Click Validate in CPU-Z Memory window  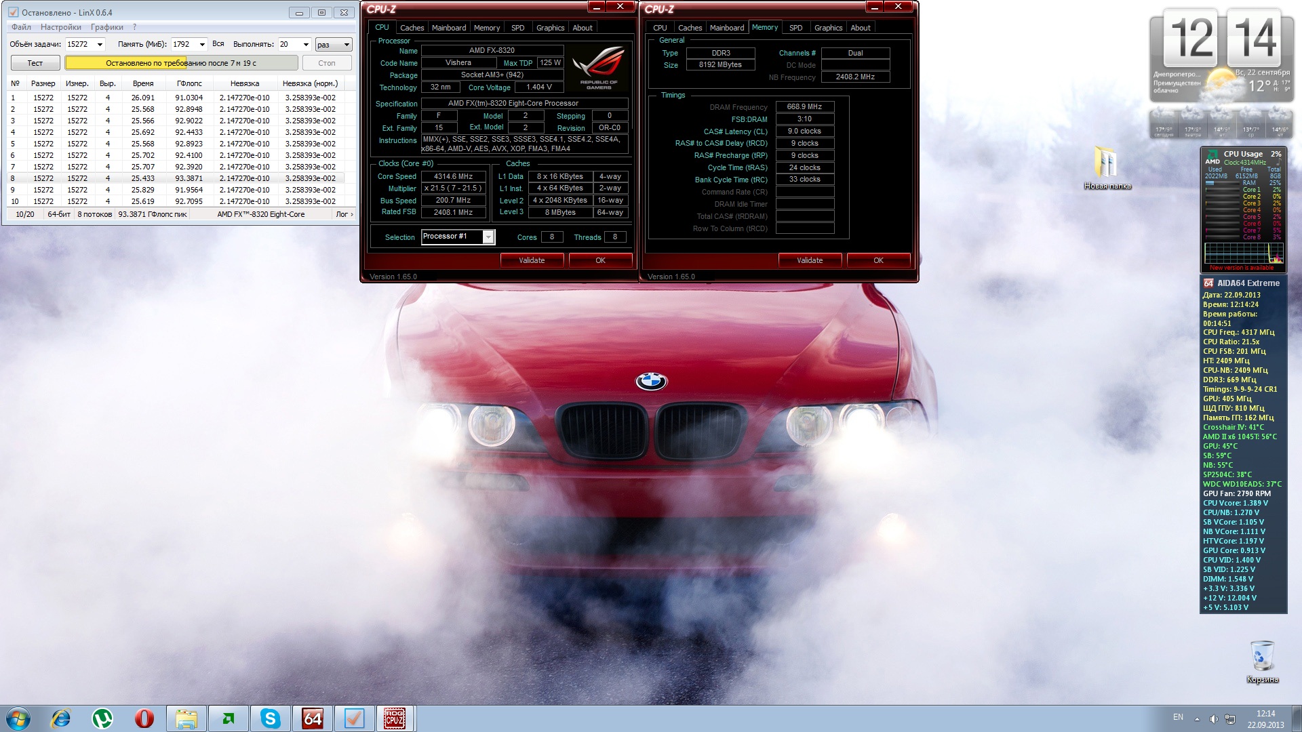point(810,260)
